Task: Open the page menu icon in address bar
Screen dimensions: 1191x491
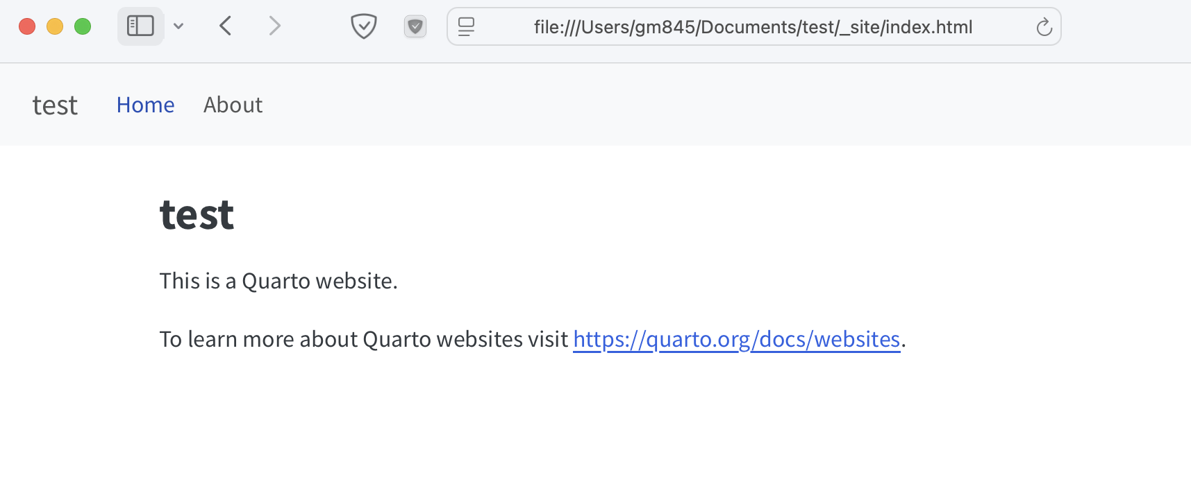Action: 467,26
